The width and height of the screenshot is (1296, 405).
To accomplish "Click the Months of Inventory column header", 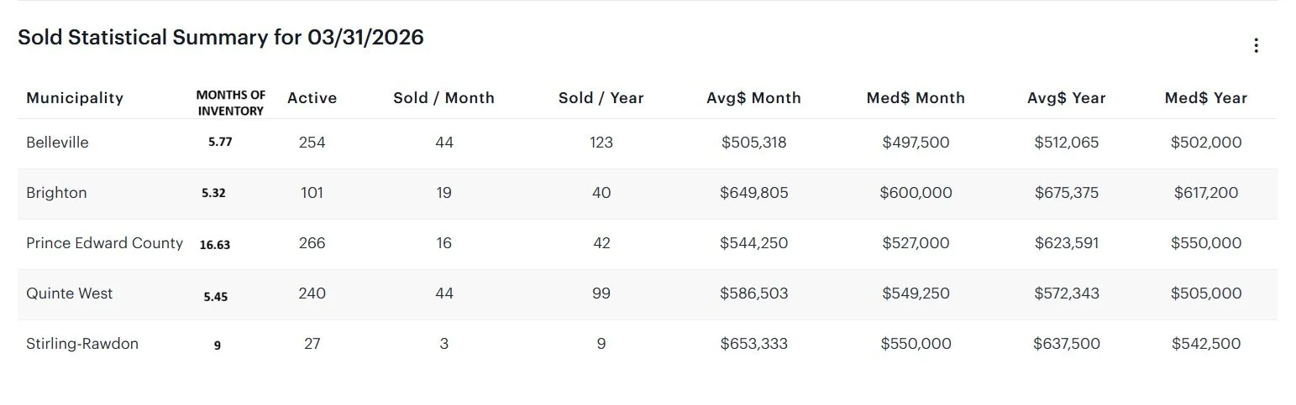I will [231, 103].
